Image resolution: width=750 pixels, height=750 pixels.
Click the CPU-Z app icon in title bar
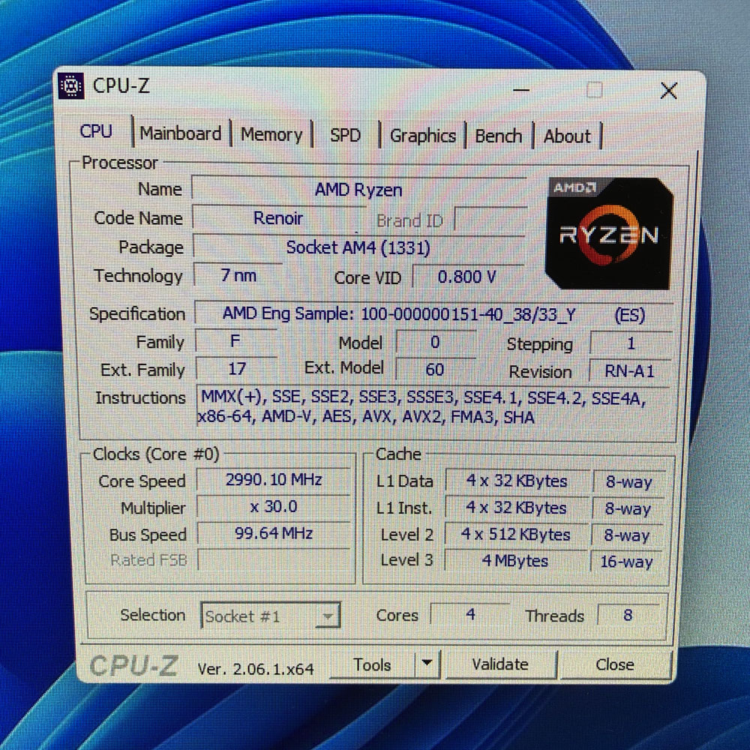pyautogui.click(x=71, y=86)
